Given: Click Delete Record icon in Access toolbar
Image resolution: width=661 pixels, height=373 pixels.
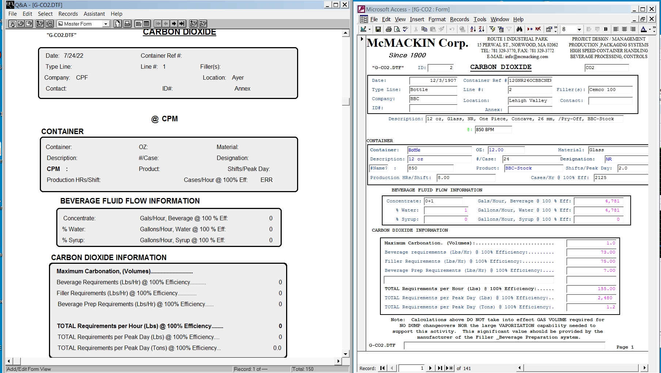Looking at the screenshot, I should point(538,29).
